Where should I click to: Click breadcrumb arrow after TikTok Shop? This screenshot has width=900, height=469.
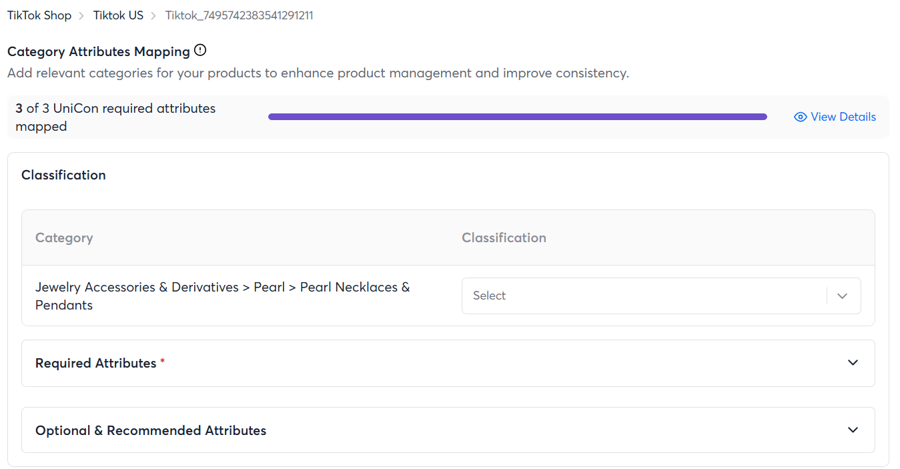tap(82, 16)
